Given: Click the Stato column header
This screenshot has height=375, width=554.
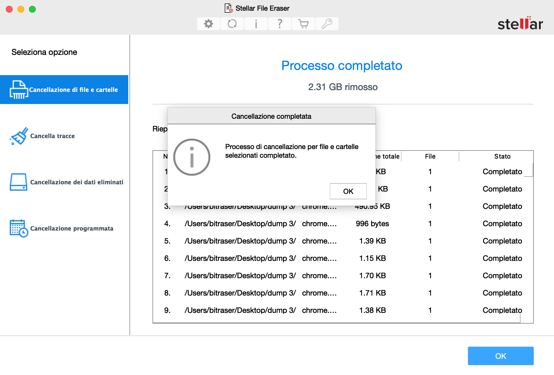Looking at the screenshot, I should pos(502,156).
